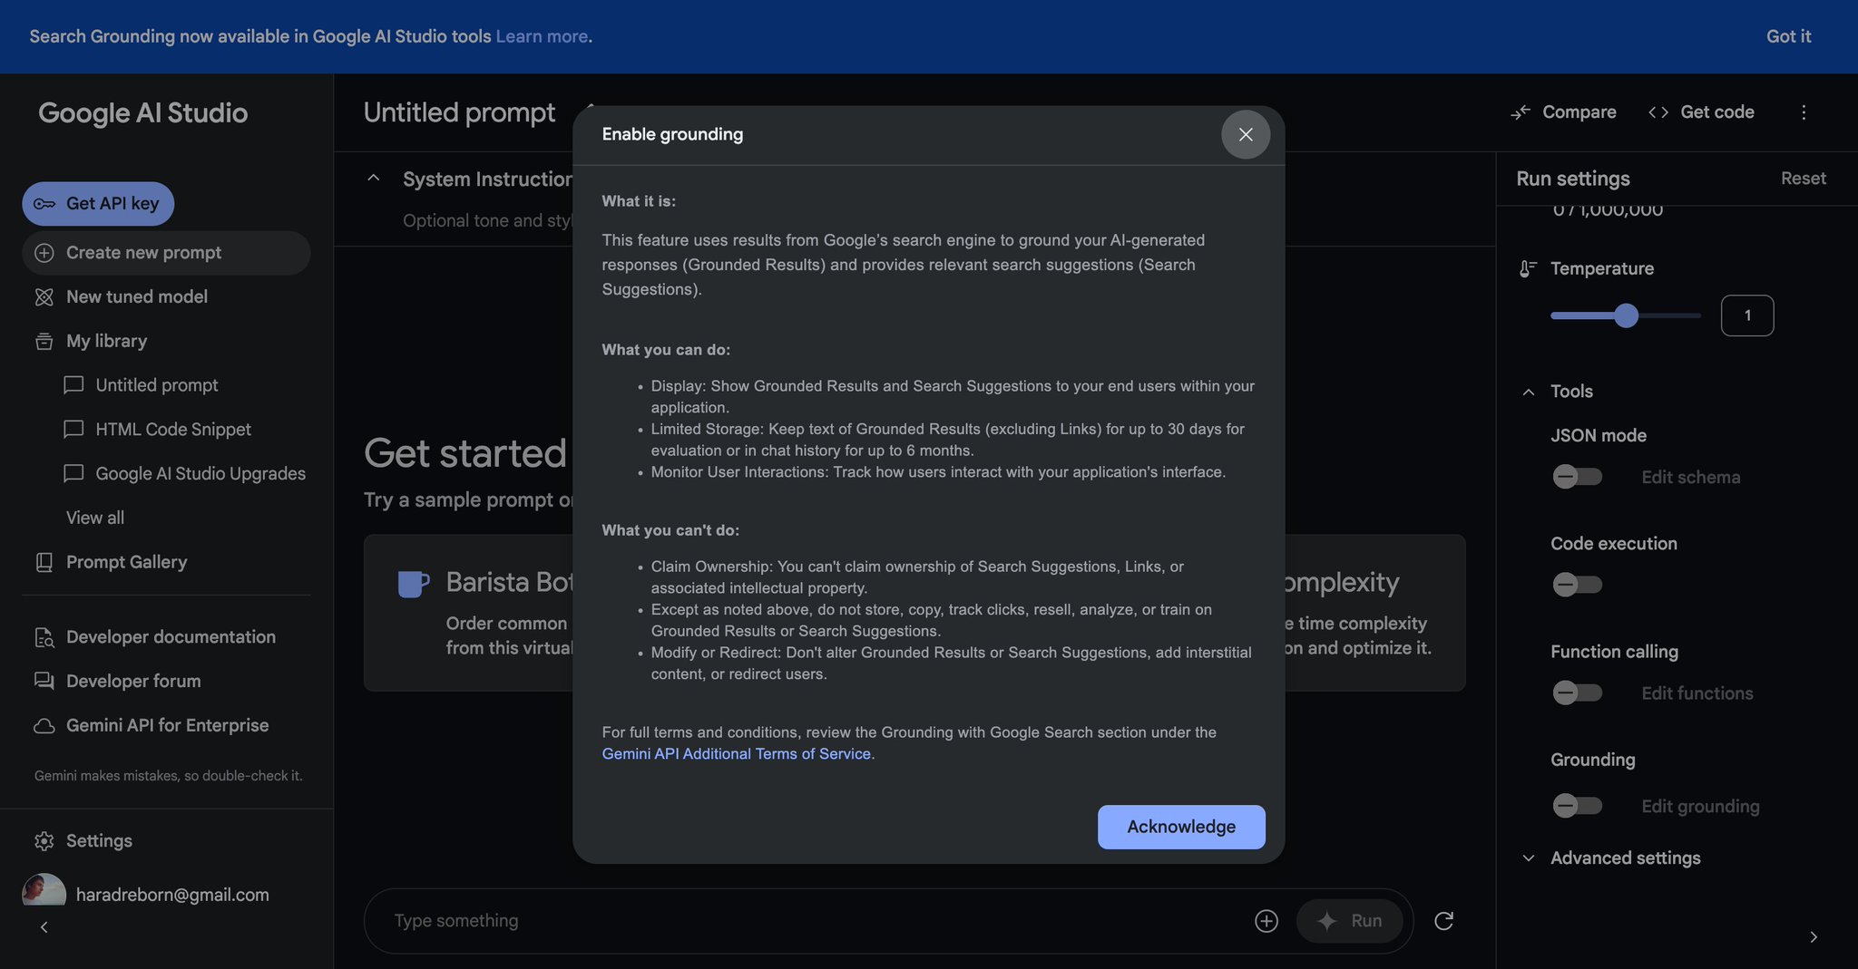Viewport: 1858px width, 969px height.
Task: Click the Barista Bot mug icon
Action: 413,583
